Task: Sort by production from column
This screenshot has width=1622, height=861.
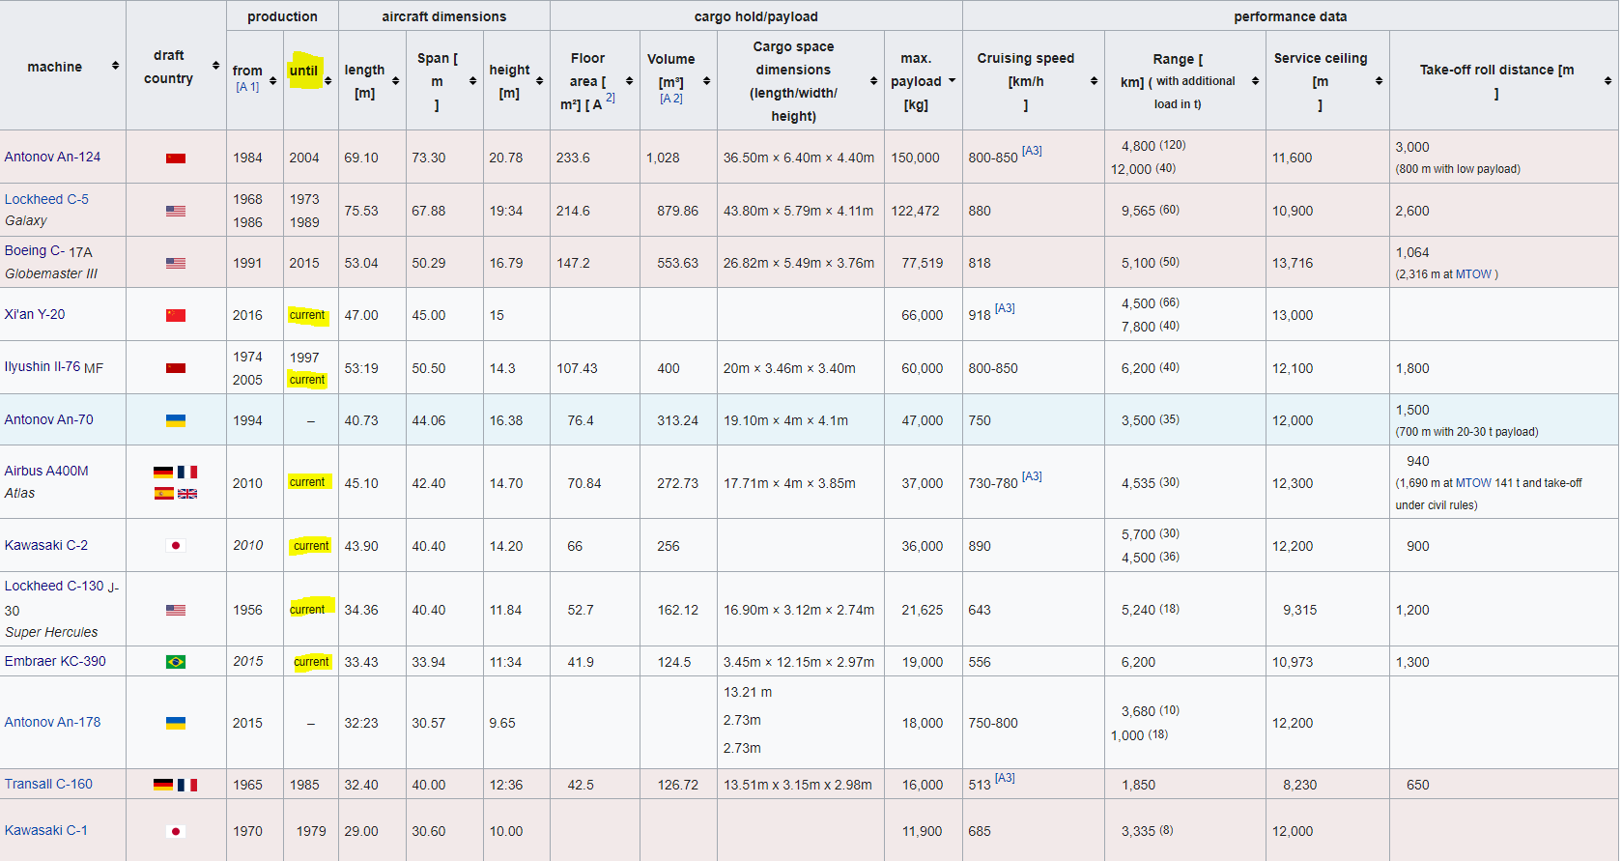Action: coord(272,81)
